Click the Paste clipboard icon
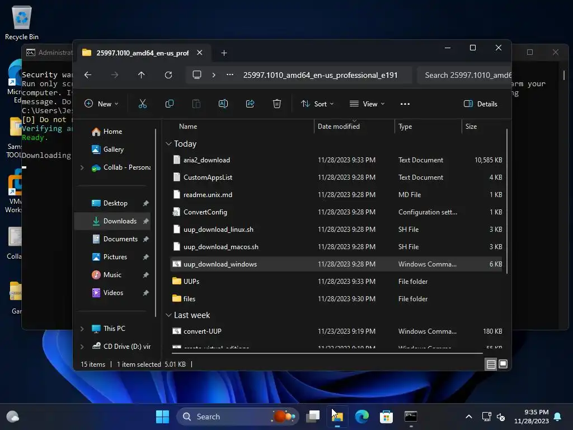The height and width of the screenshot is (430, 573). [196, 104]
